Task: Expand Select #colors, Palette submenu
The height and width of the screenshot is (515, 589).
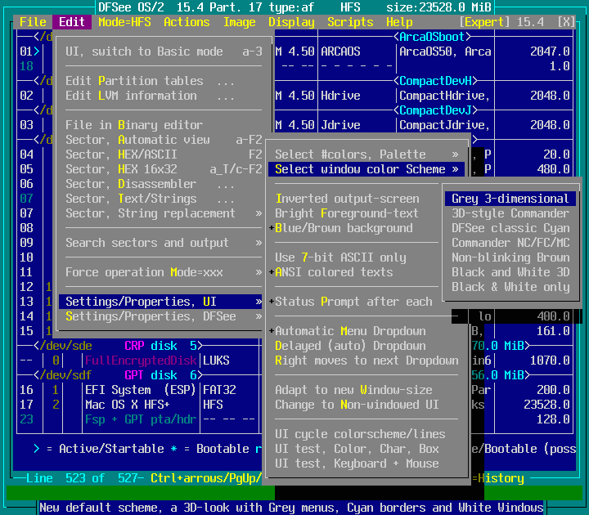Action: (x=366, y=154)
